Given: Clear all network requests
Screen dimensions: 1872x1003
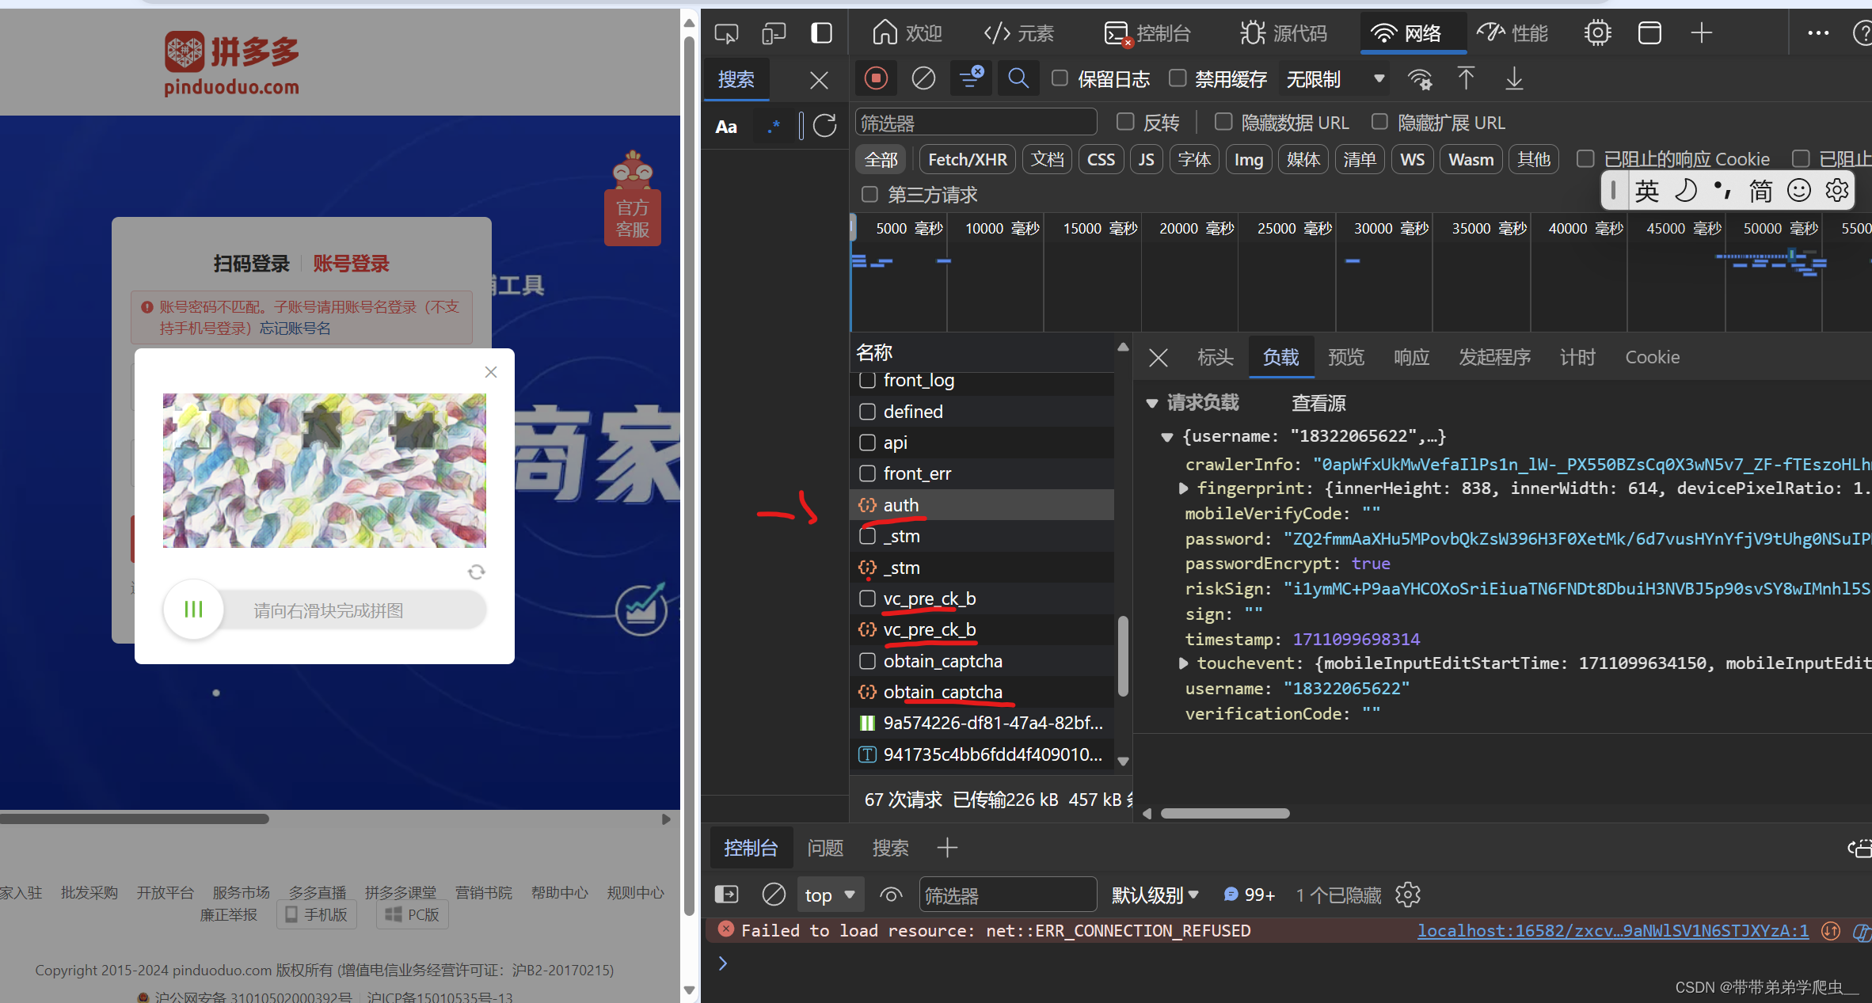Looking at the screenshot, I should coord(923,78).
